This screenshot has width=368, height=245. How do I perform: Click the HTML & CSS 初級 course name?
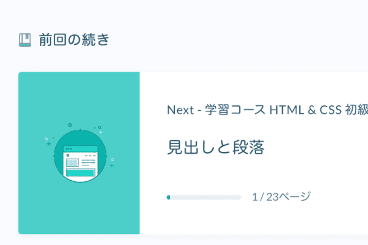tap(319, 110)
